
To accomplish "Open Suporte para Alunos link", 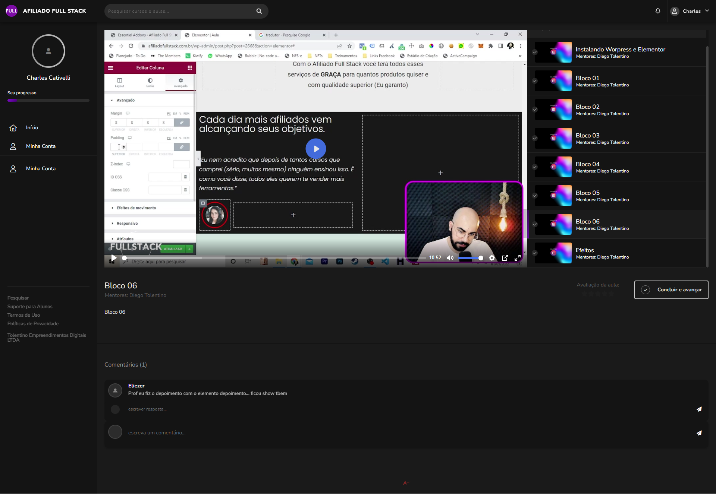I will point(30,306).
